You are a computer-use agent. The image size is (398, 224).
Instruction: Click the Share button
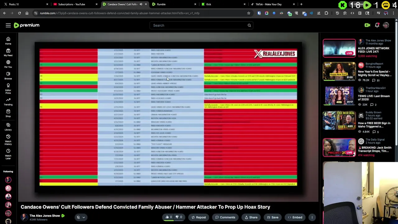pos(251,217)
